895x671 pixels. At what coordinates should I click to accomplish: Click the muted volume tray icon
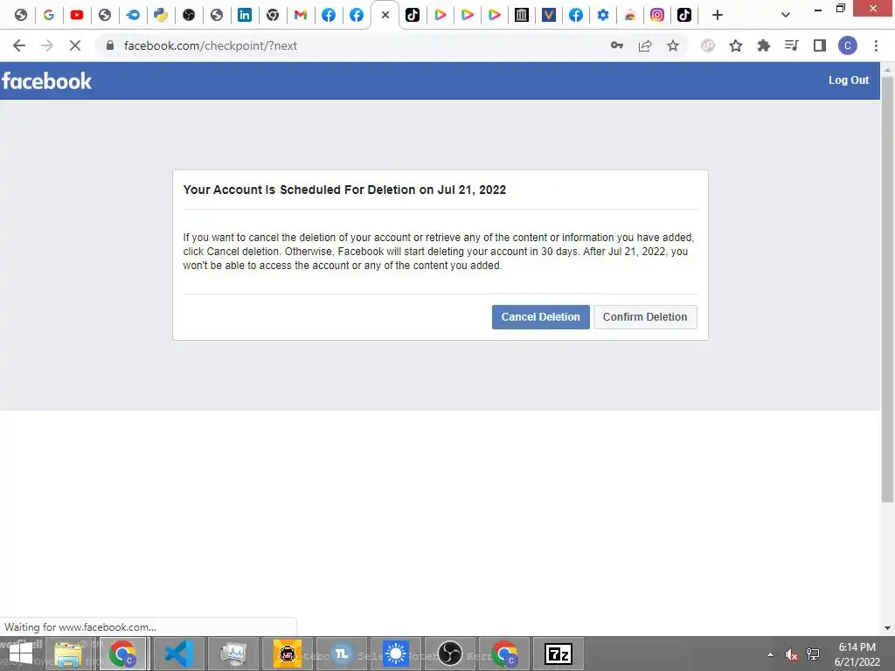[791, 654]
